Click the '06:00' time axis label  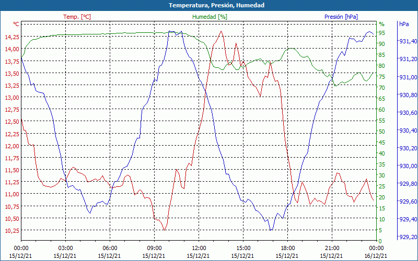point(110,248)
